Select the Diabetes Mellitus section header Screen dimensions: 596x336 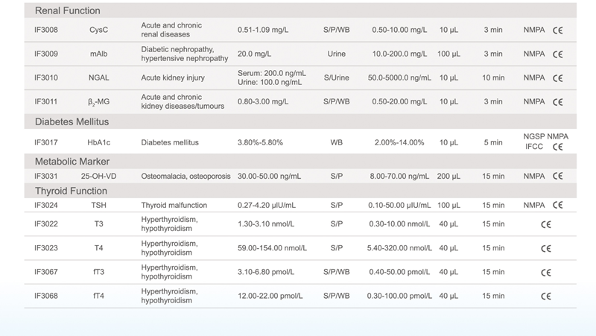77,121
